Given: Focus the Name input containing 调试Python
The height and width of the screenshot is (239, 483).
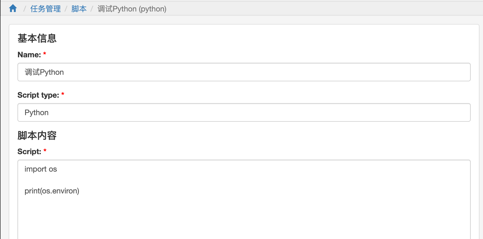Looking at the screenshot, I should [244, 72].
